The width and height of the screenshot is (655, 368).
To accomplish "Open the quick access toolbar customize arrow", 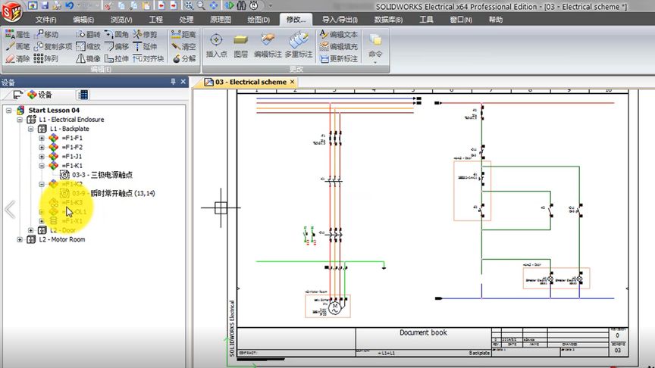I will (271, 6).
